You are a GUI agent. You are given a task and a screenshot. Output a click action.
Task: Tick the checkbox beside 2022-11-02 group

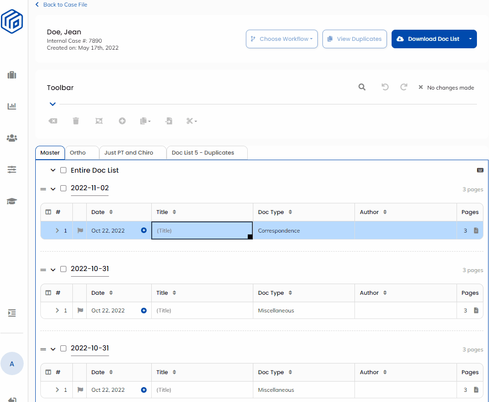(x=64, y=188)
